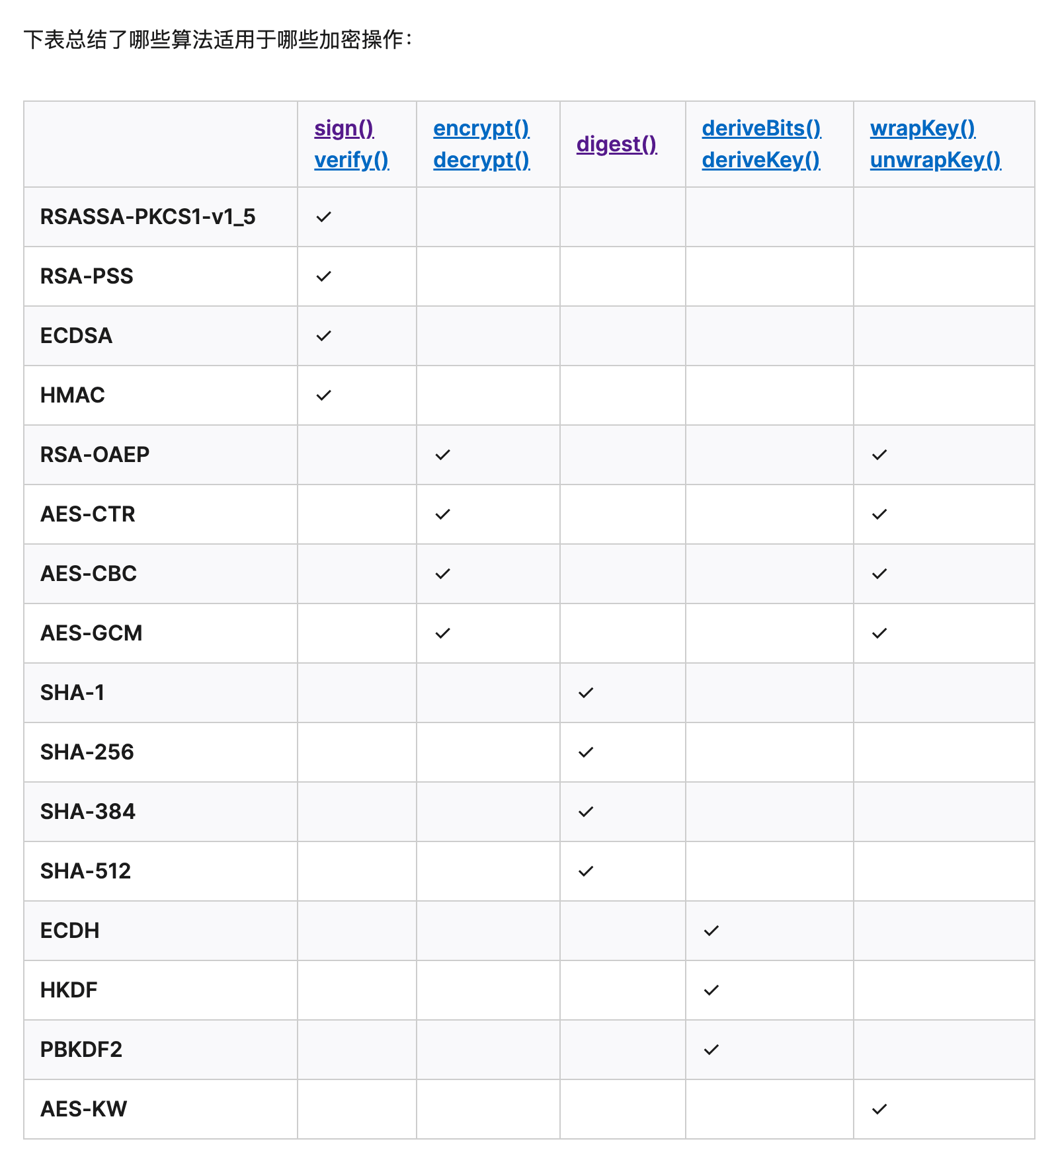Viewport: 1054px width, 1166px height.
Task: Click AES-GCM's wrapKey/unwrapKey checkmark
Action: point(879,633)
